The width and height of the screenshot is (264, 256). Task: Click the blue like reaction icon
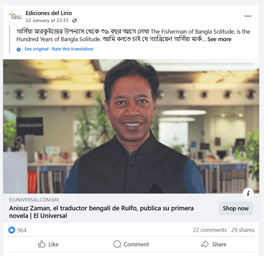pos(12,230)
